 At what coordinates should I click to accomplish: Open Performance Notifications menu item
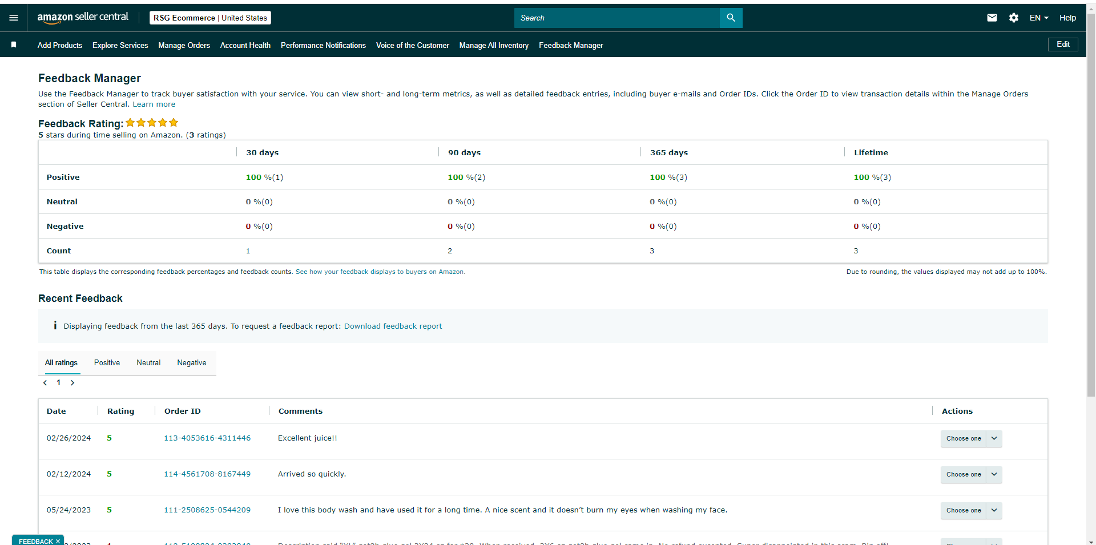[x=323, y=45]
